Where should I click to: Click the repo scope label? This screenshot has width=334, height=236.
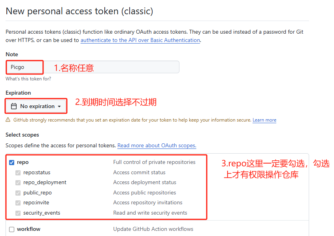click(23, 162)
